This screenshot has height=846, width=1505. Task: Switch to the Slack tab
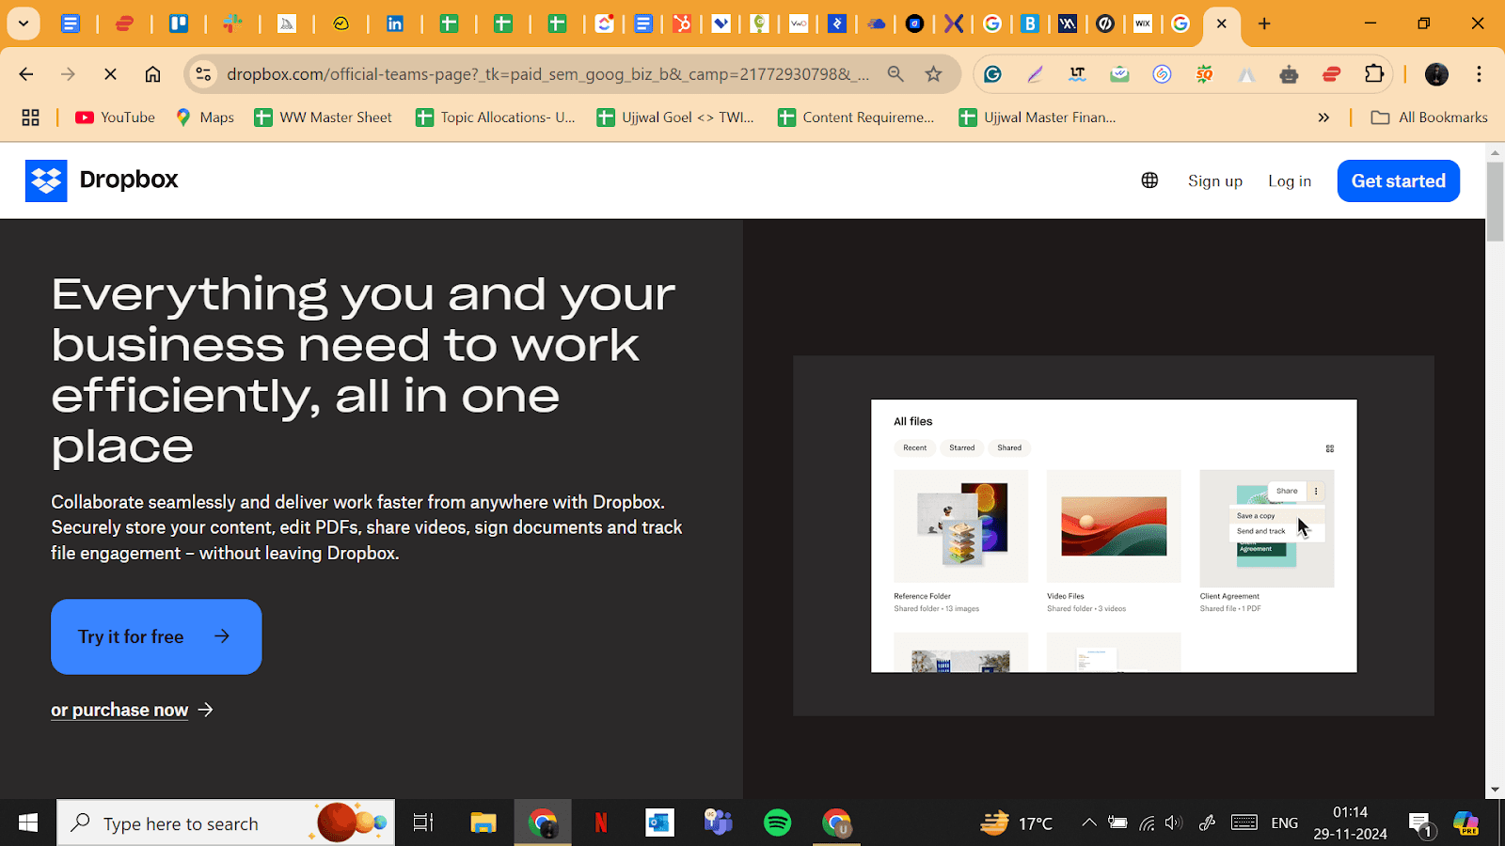(232, 23)
